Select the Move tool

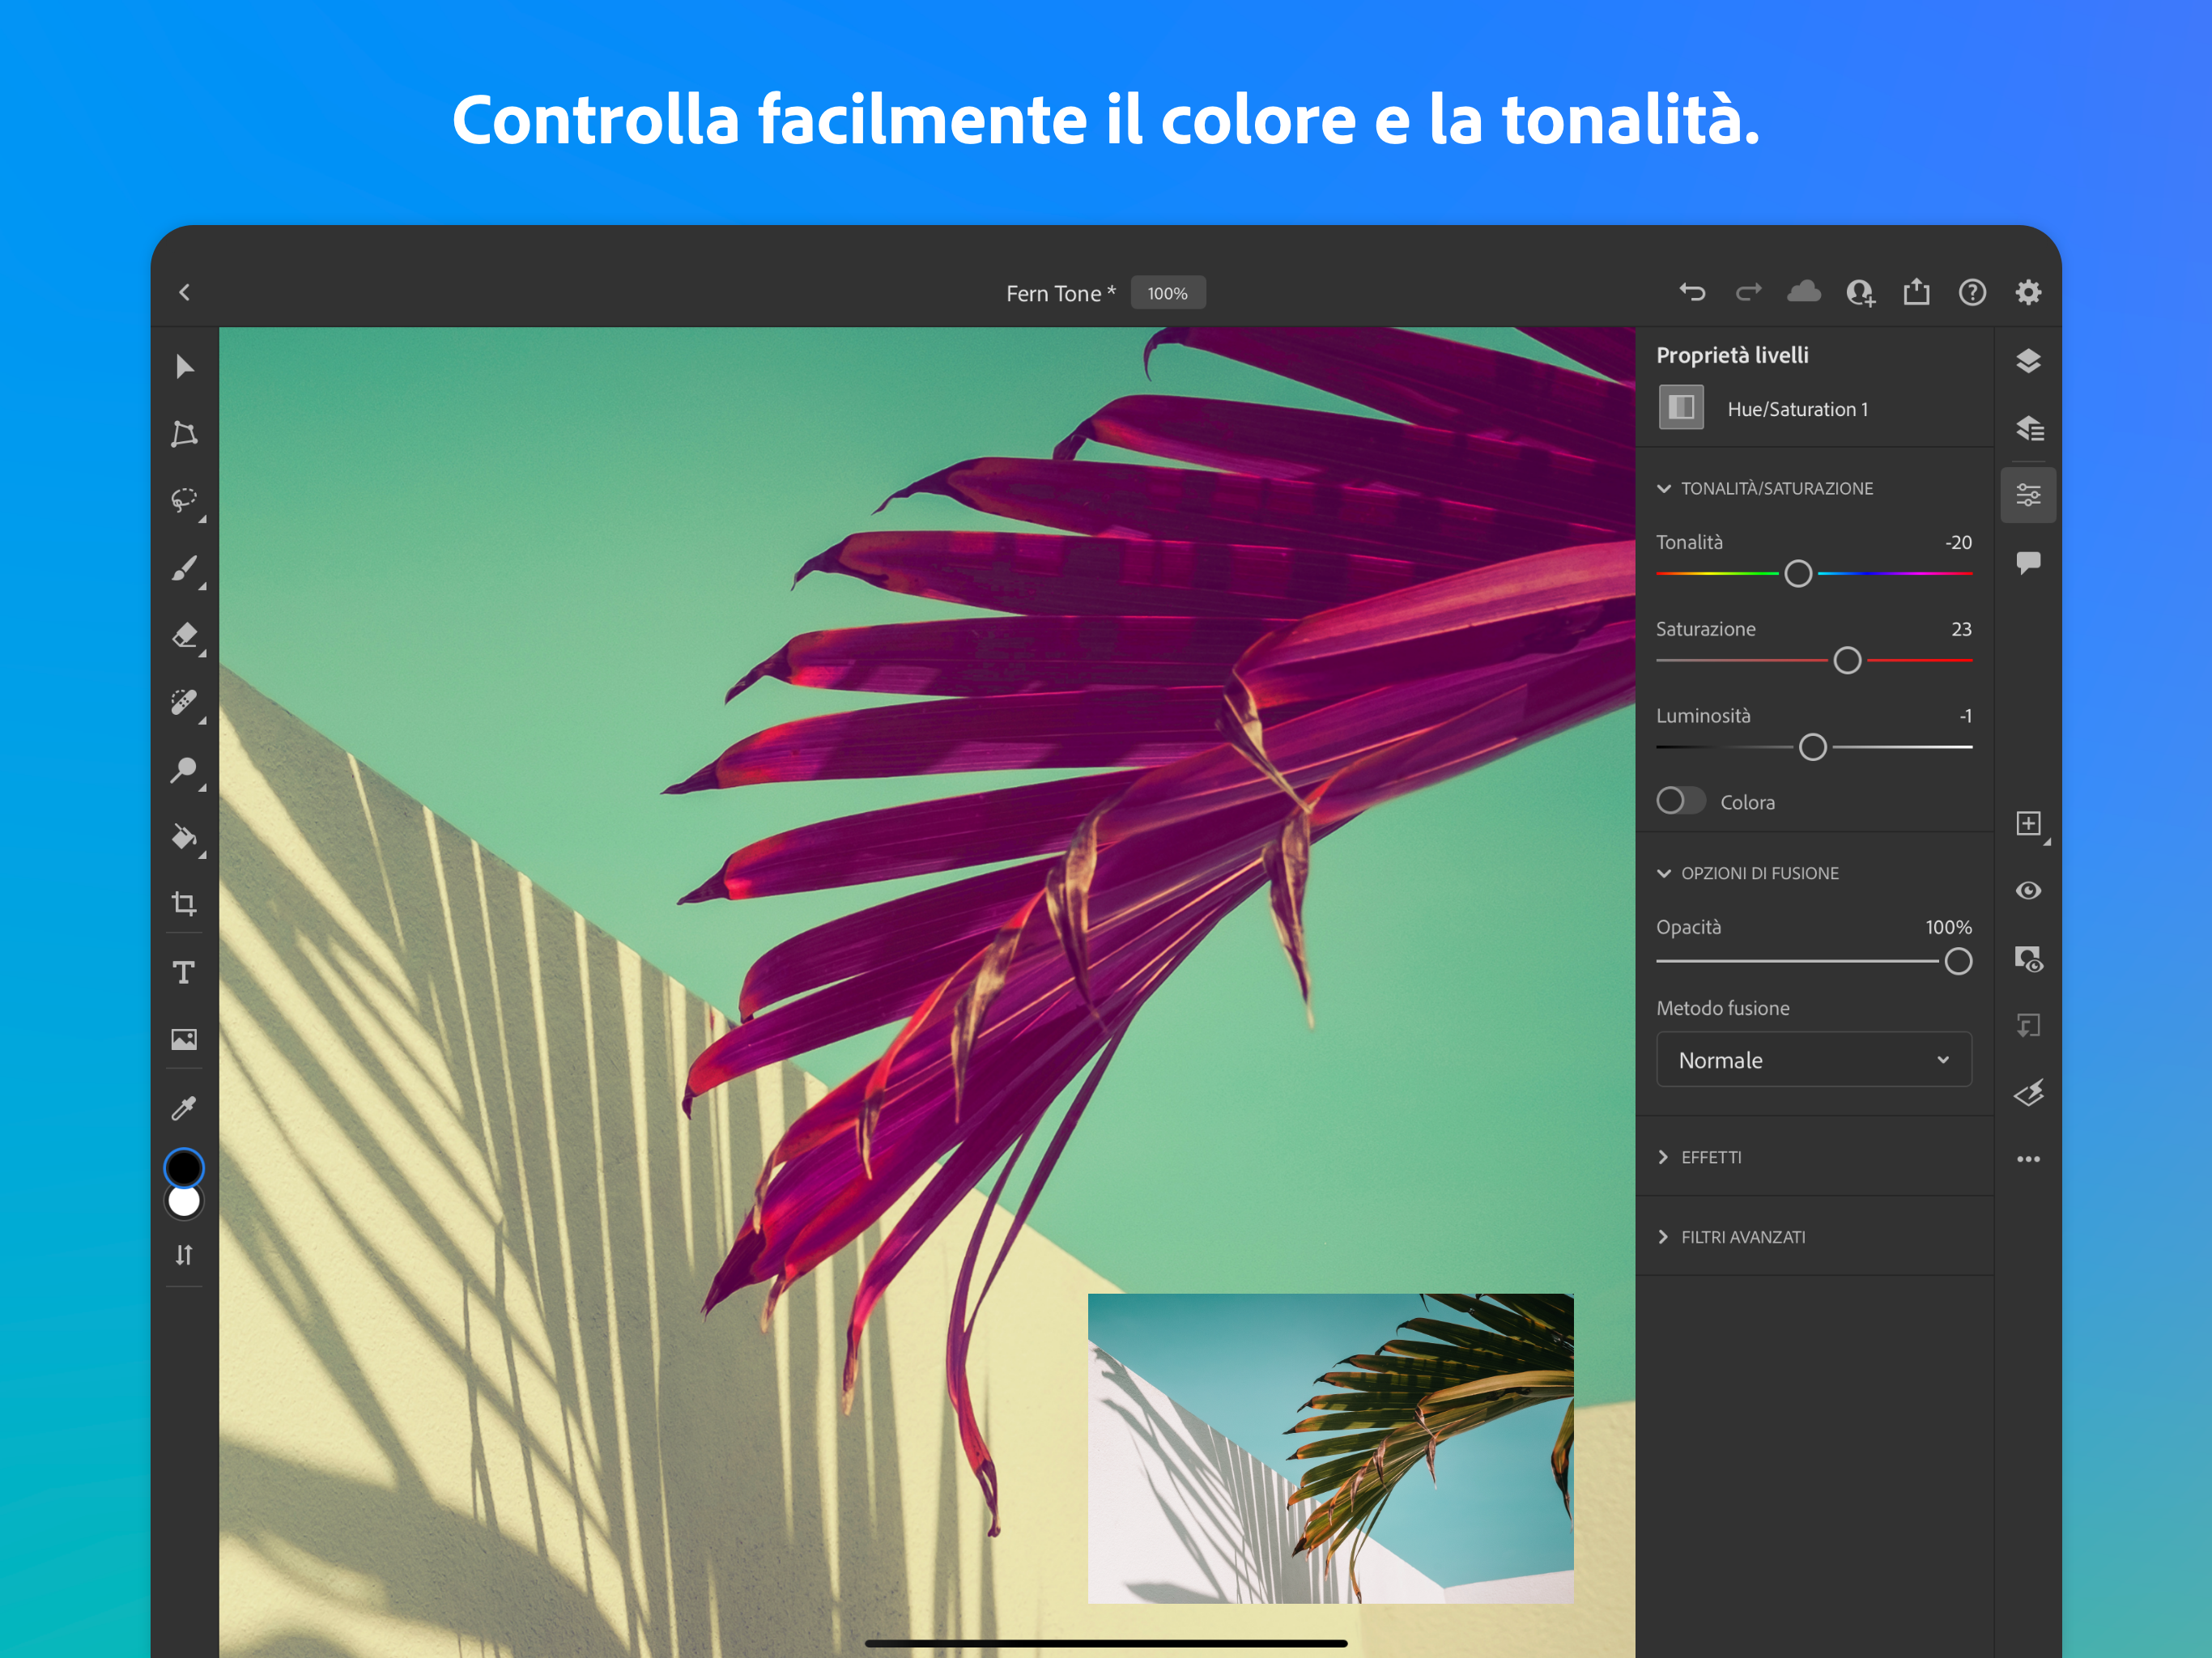pyautogui.click(x=185, y=367)
